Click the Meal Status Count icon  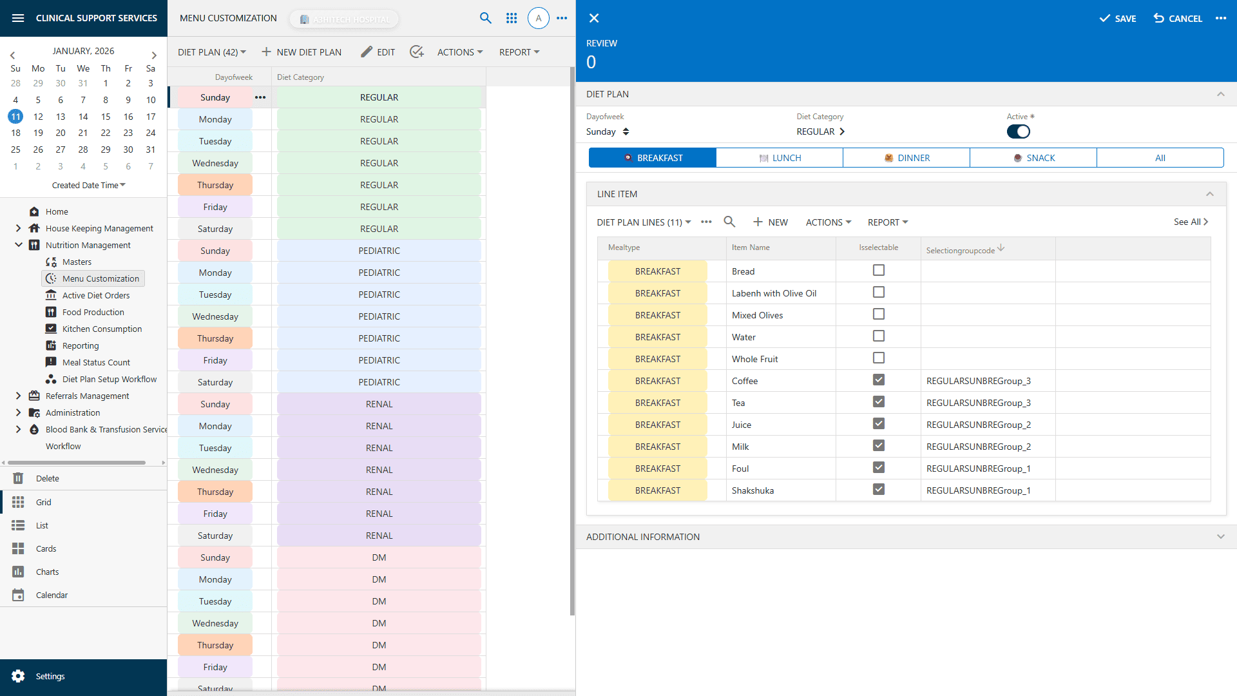(x=52, y=362)
